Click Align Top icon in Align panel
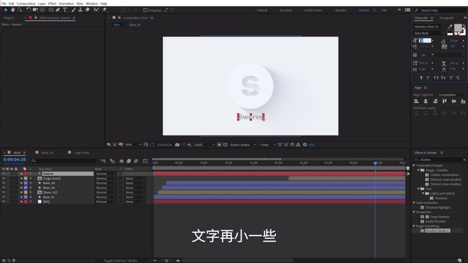This screenshot has height=263, width=468. pyautogui.click(x=444, y=102)
